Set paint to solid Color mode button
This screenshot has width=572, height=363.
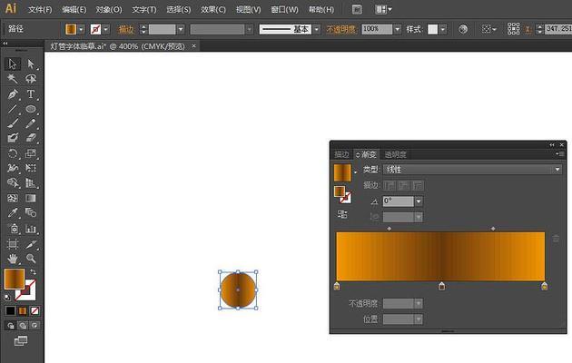[10, 311]
